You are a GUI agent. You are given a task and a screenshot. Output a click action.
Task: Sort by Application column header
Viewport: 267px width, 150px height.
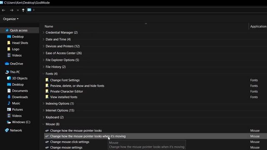pos(258,26)
